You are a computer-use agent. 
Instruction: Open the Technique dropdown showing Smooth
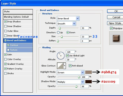67,24
